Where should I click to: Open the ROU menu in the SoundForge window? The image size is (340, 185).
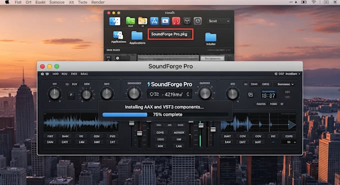[x=64, y=74]
